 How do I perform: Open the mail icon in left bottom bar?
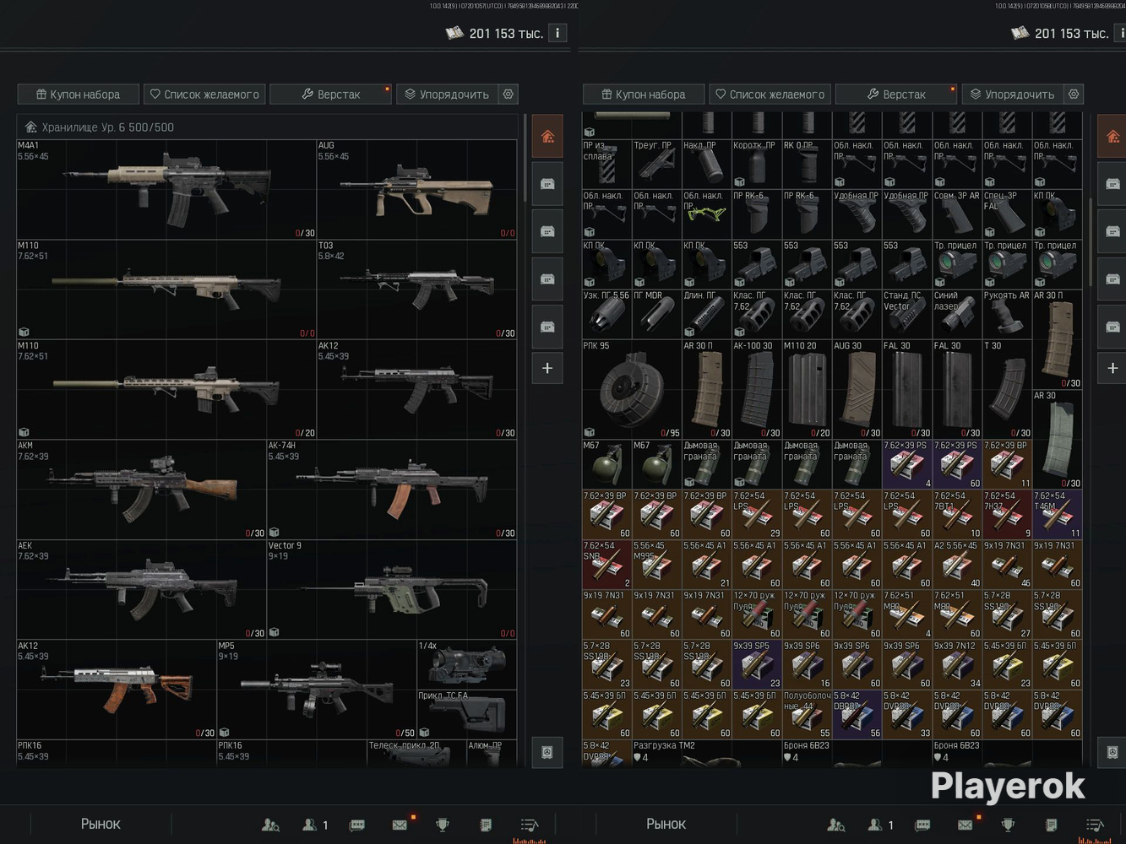[400, 825]
